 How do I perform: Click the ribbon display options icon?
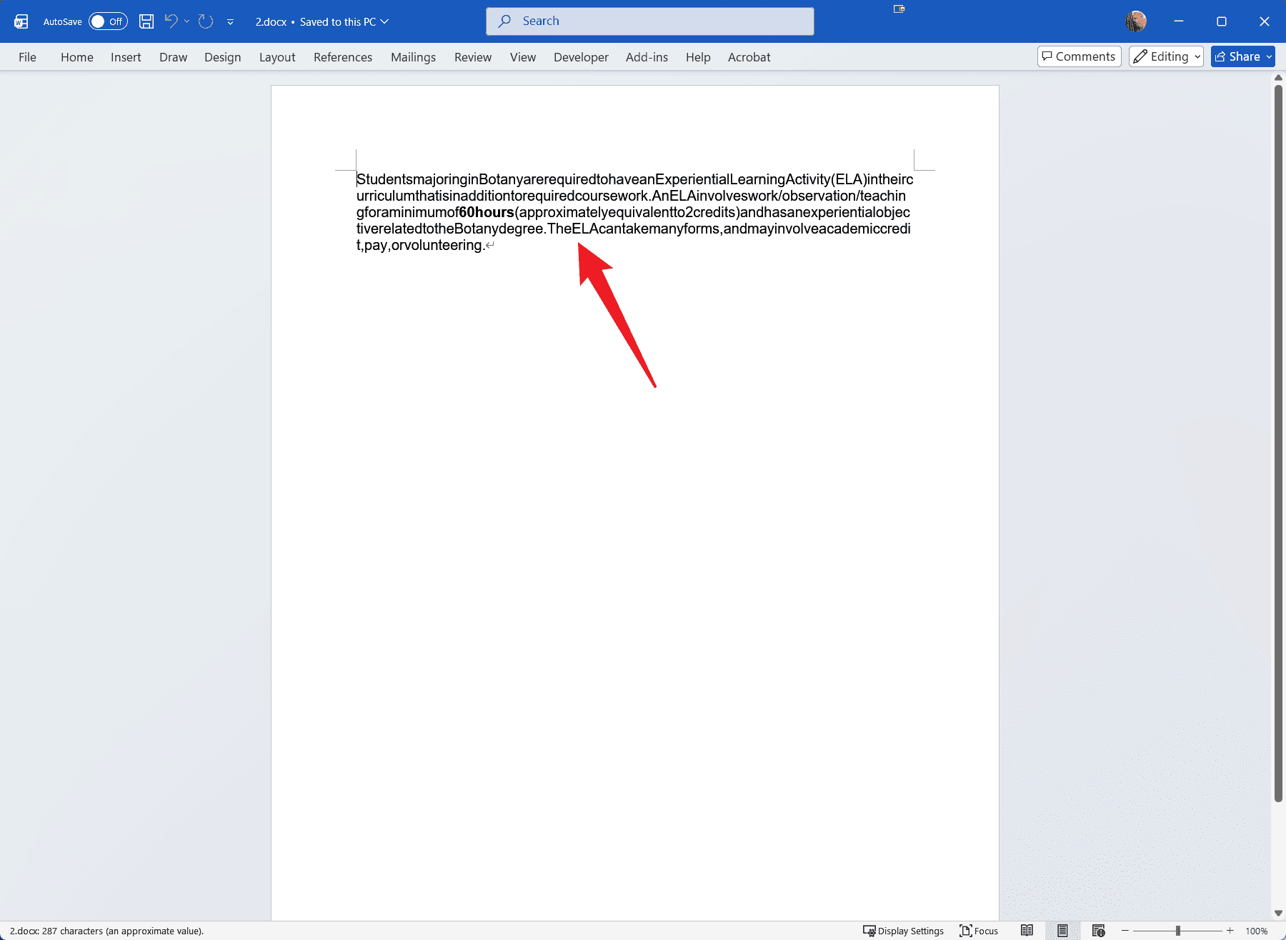click(x=899, y=9)
